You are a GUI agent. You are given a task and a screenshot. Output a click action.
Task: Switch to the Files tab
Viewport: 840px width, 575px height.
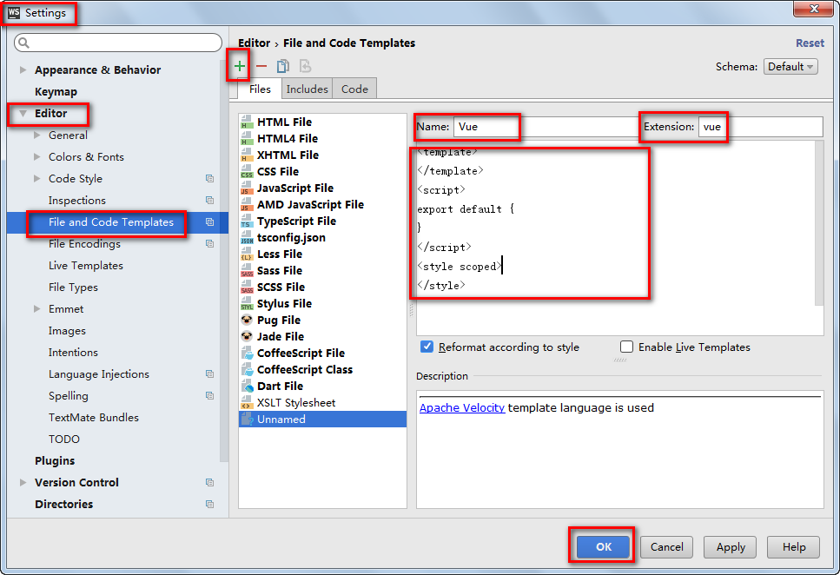pyautogui.click(x=260, y=89)
